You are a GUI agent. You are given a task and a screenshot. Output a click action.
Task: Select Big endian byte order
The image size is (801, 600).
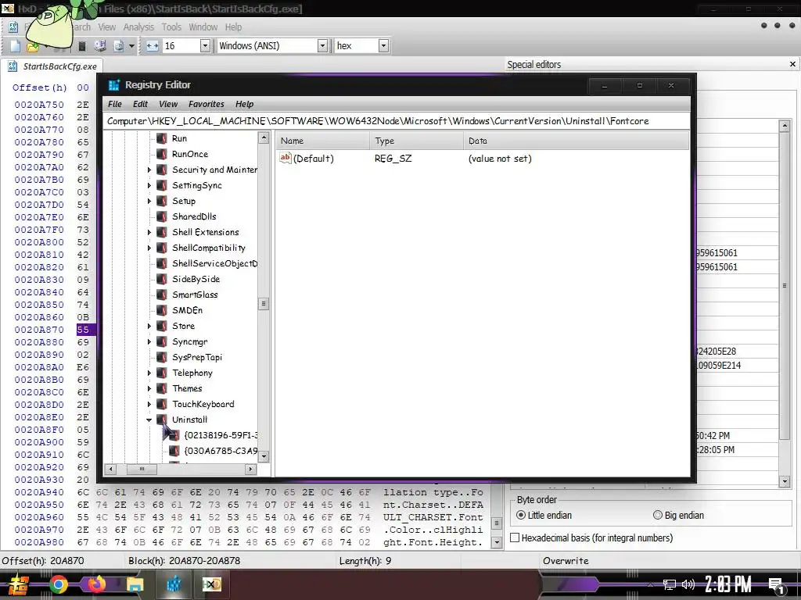point(678,516)
